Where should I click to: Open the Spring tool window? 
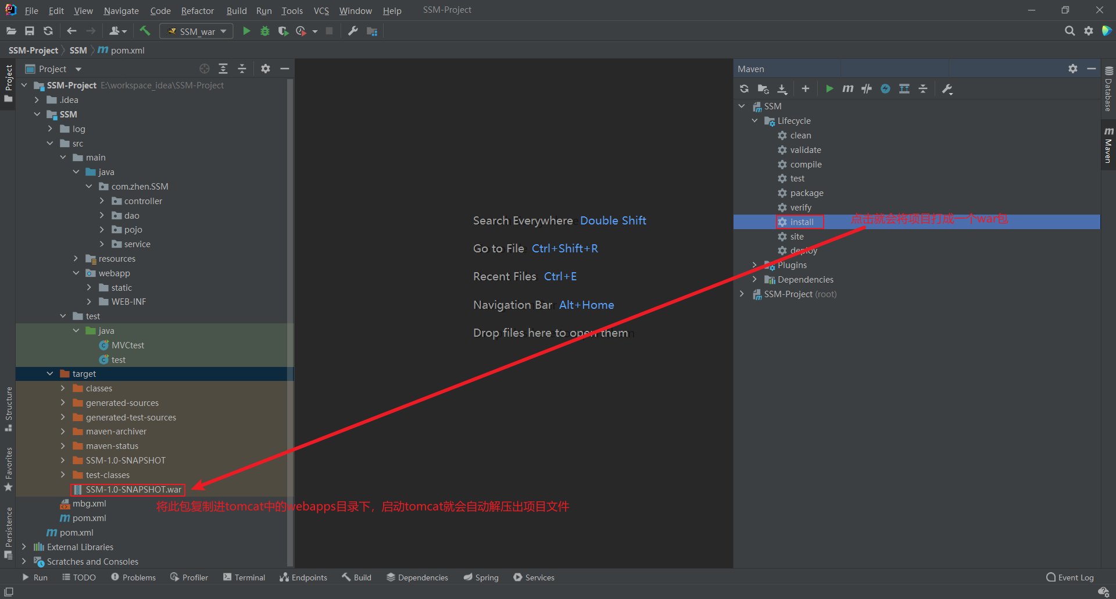click(481, 577)
